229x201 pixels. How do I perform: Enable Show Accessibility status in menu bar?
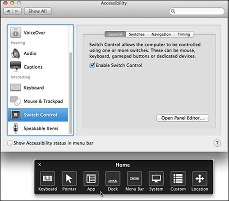click(10, 143)
